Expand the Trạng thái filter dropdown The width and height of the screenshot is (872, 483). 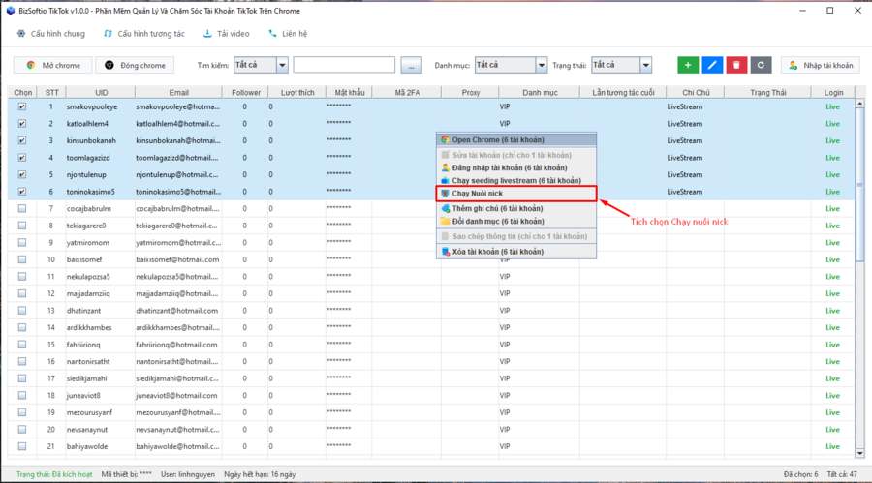tap(645, 65)
